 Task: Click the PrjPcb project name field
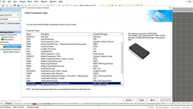click(x=10, y=19)
